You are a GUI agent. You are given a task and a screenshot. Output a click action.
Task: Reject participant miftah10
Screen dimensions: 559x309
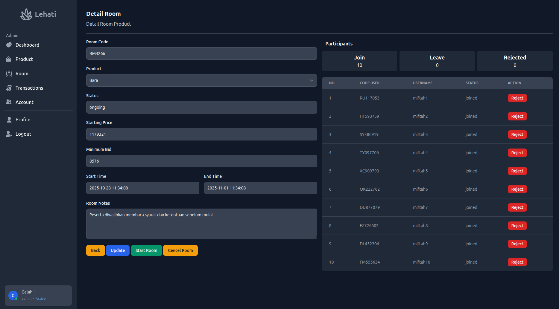(x=517, y=262)
